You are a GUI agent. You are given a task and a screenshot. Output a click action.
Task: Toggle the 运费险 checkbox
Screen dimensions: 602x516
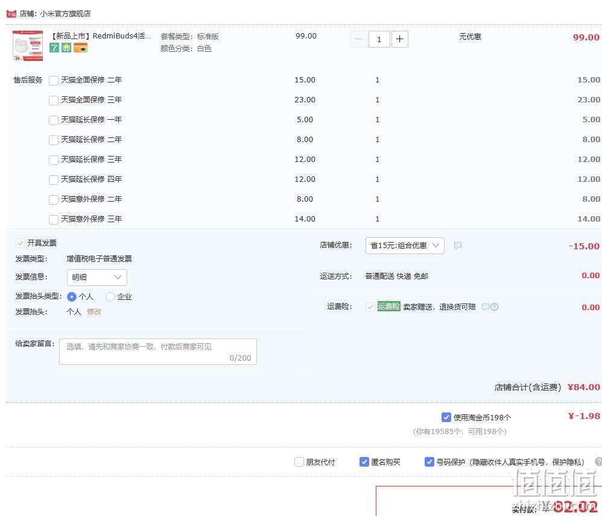pyautogui.click(x=370, y=306)
